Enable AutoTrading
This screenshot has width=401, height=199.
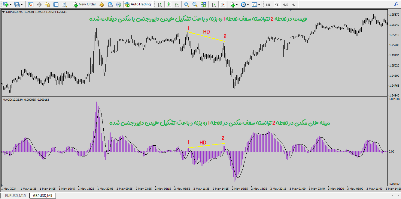[138, 4]
